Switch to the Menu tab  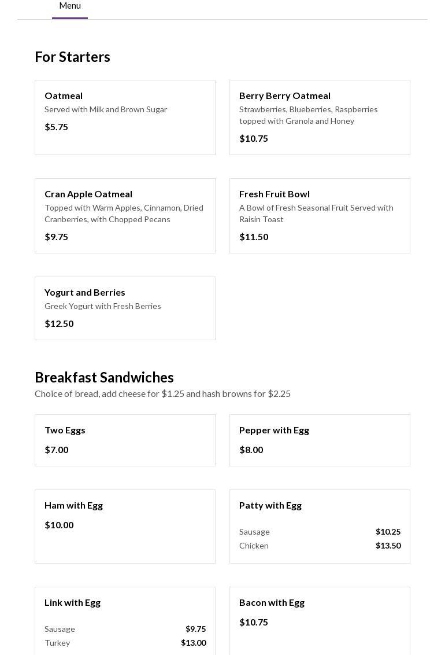point(70,6)
